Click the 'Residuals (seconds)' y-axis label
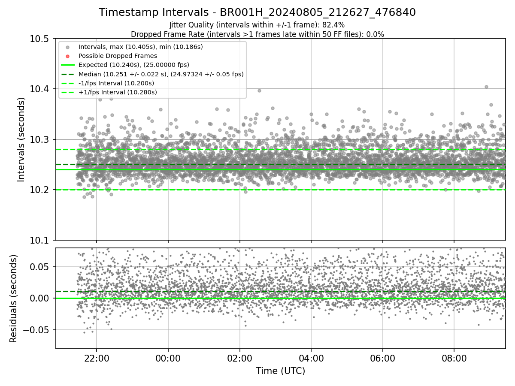 coord(13,299)
